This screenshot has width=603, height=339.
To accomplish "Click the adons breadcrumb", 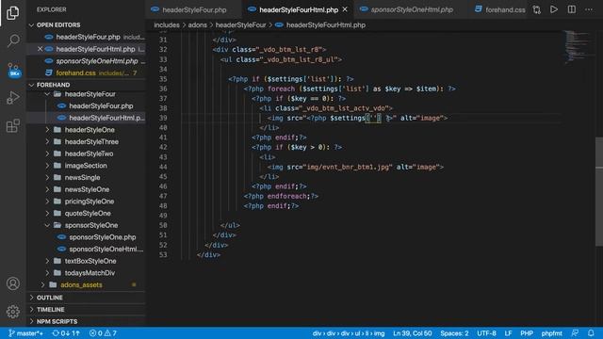I will click(197, 25).
